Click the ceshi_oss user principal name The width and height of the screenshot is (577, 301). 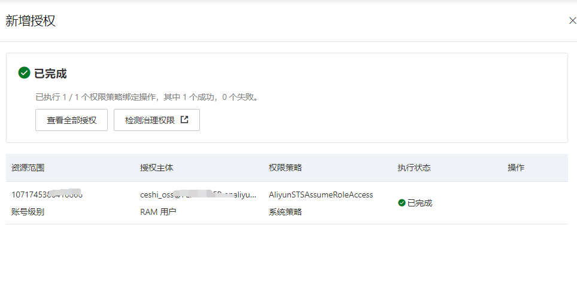tap(198, 194)
